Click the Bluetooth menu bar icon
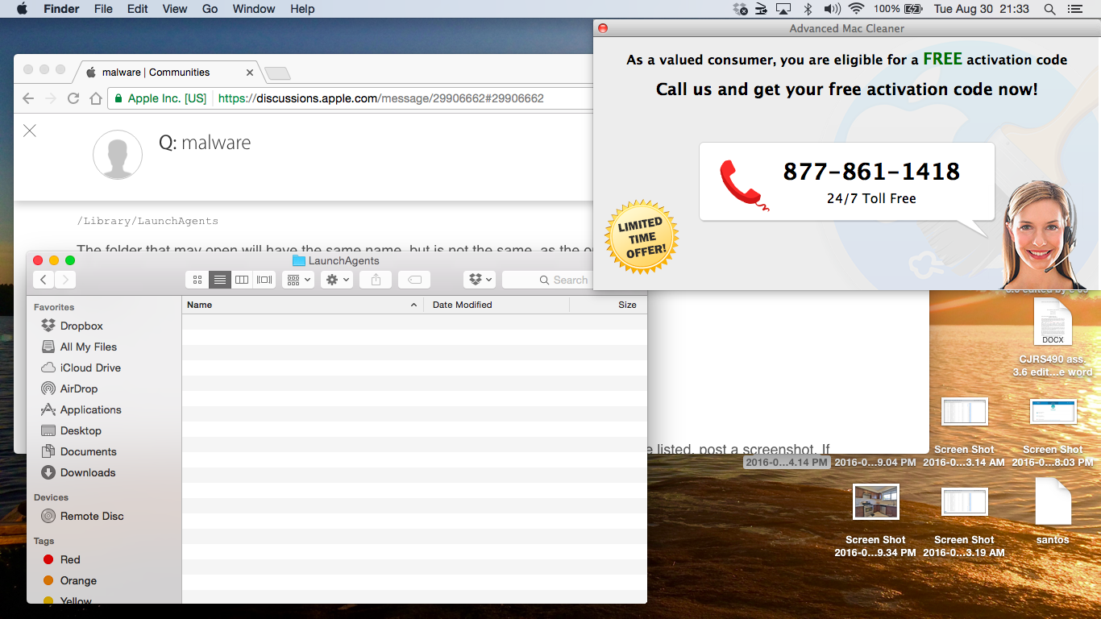Viewport: 1101px width, 619px height. 808,9
